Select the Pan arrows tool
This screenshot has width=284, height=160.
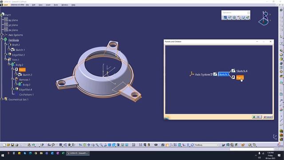pyautogui.click(x=89, y=145)
